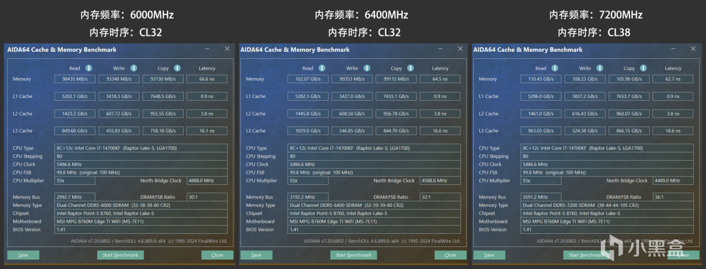The width and height of the screenshot is (706, 269).
Task: Click DRAM:FSB Ratio value 36:1
Action: tap(673, 197)
